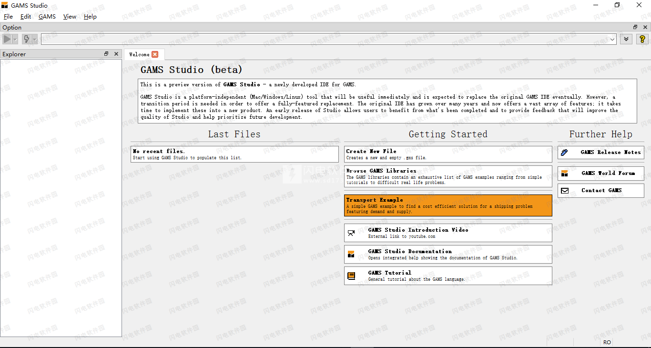Click the GAMS World Forum logo icon
The image size is (651, 348).
click(x=565, y=174)
